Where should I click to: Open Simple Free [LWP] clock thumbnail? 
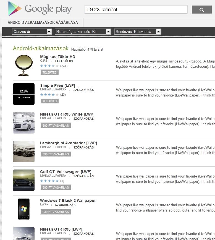click(x=24, y=94)
